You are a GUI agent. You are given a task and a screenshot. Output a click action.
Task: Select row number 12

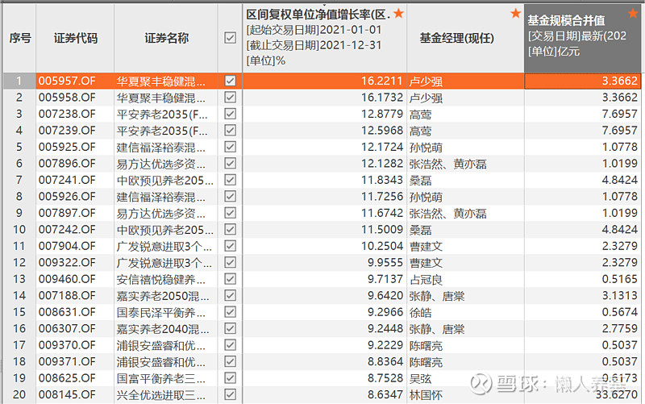[x=19, y=262]
